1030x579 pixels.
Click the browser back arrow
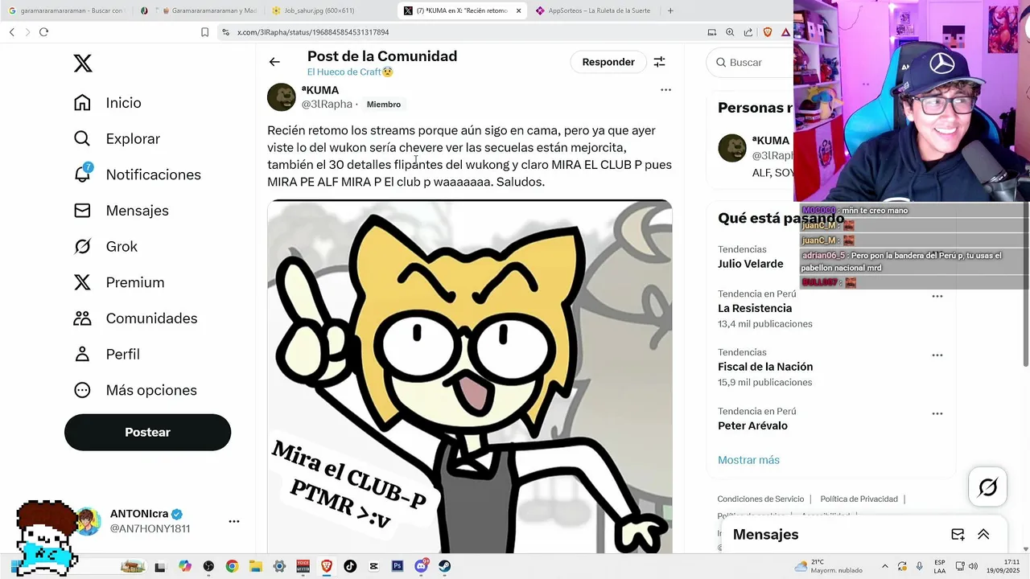pyautogui.click(x=12, y=32)
